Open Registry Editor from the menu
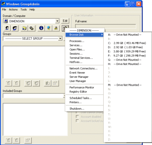 85,92
